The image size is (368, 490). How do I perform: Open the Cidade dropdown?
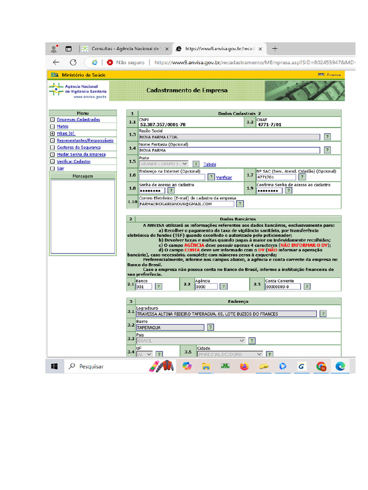coord(230,355)
